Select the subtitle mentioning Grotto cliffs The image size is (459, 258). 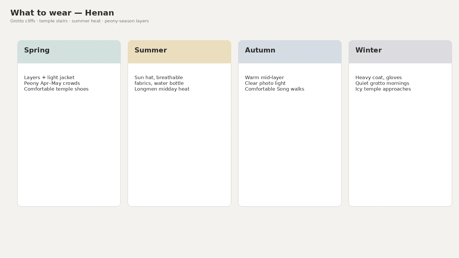pos(79,21)
